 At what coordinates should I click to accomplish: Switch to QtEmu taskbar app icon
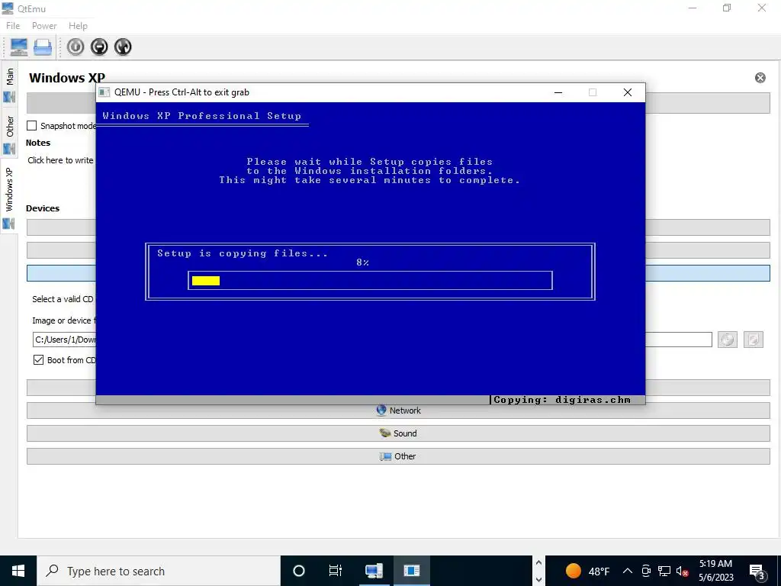(374, 571)
